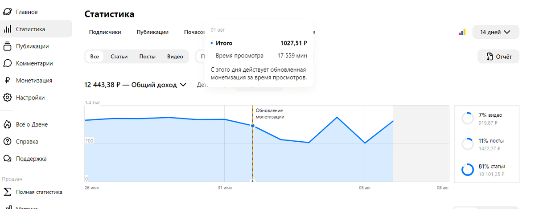Viewport: 535px width, 209px height.
Task: Select the Все content filter
Action: tap(95, 57)
